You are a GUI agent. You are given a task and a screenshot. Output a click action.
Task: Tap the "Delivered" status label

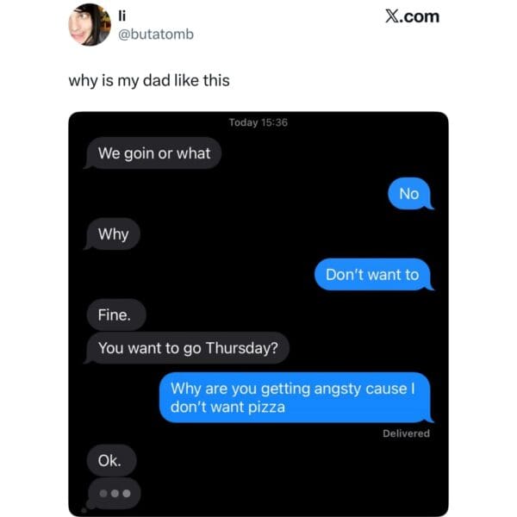tap(406, 433)
